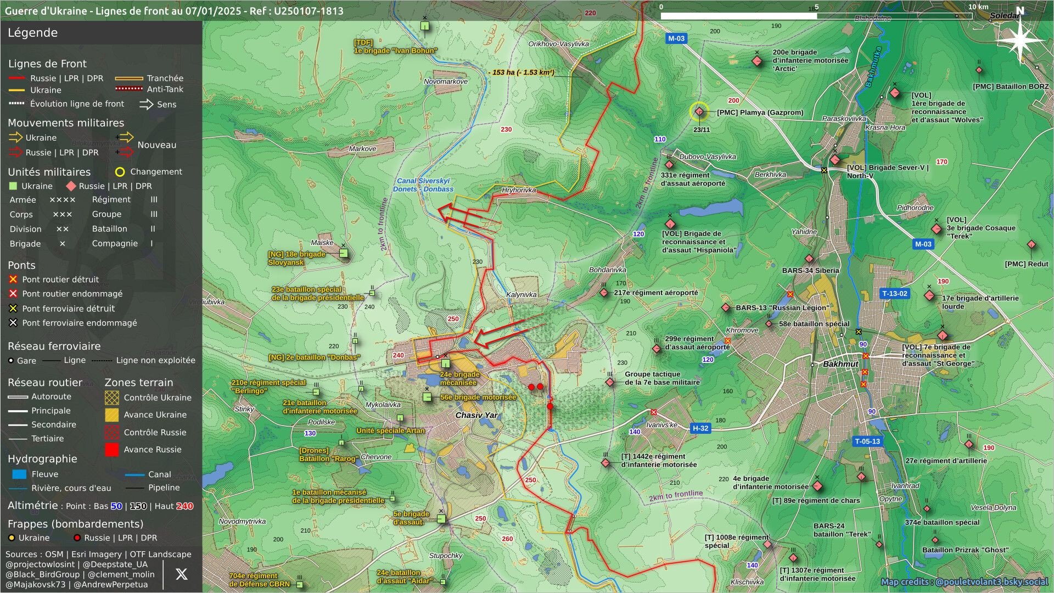Screen dimensions: 1054x593
Task: Click the Légende panel heading
Action: (32, 32)
